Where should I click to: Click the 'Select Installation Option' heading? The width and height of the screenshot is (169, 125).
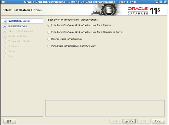(22, 10)
